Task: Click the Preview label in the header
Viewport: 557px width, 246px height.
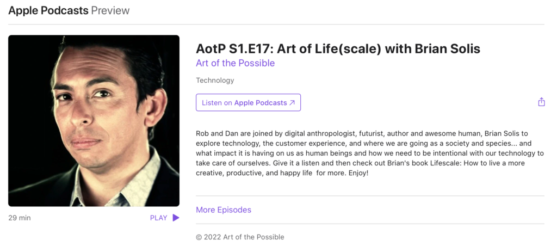Action: [x=110, y=11]
